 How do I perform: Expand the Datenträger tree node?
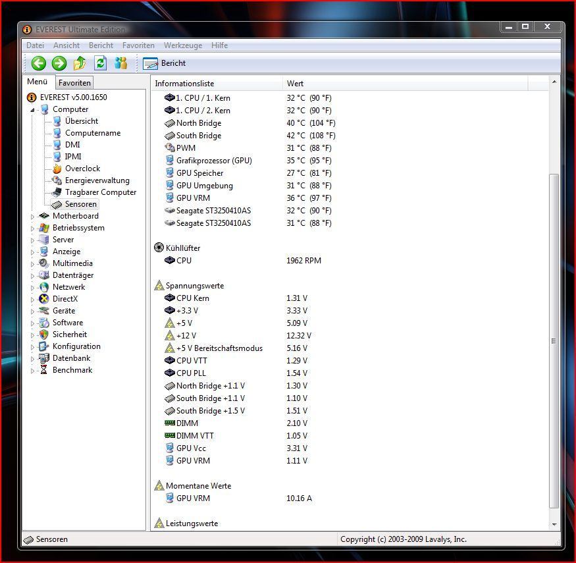(32, 276)
